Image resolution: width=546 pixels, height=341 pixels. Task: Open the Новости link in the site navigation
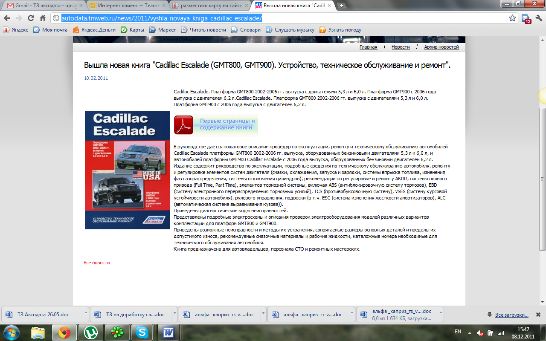[x=401, y=47]
